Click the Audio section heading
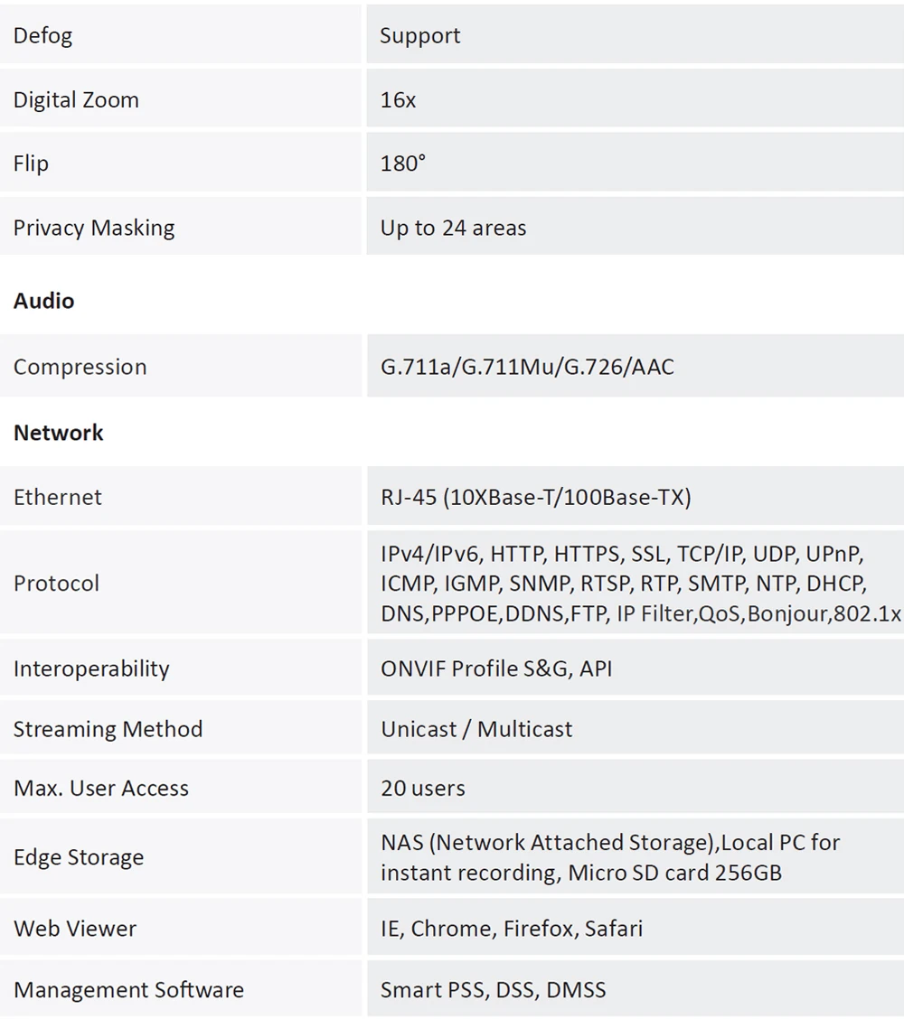The height and width of the screenshot is (1019, 904). click(x=43, y=301)
